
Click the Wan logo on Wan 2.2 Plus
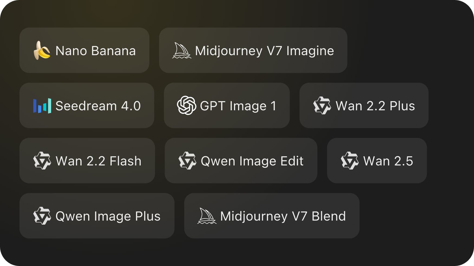pos(322,106)
